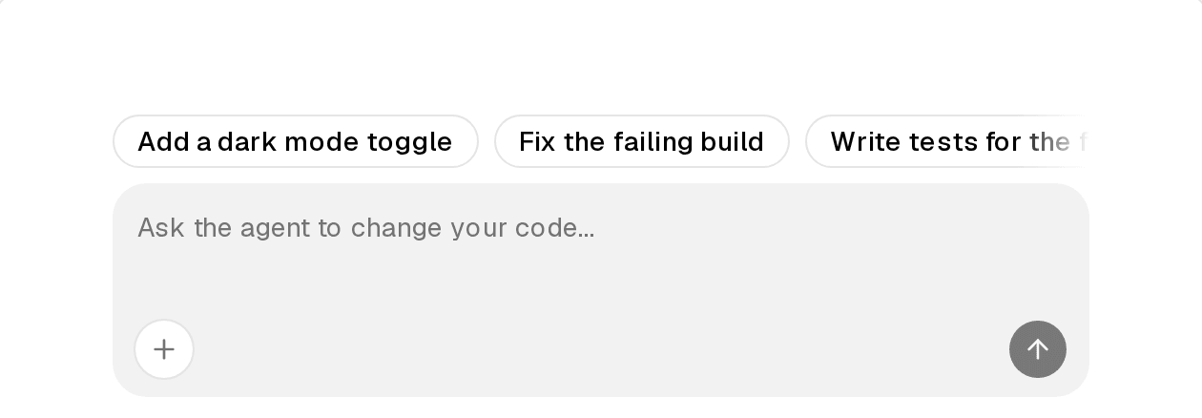Select the "Add a dark mode toggle" suggestion
The width and height of the screenshot is (1202, 418).
(296, 141)
